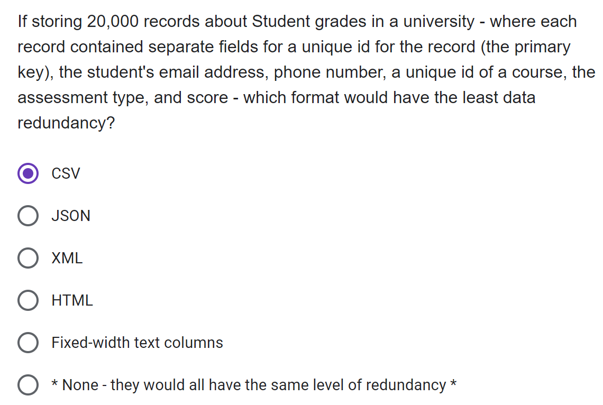Click the HTML option label text
Screen dimensions: 603x405
pos(72,300)
